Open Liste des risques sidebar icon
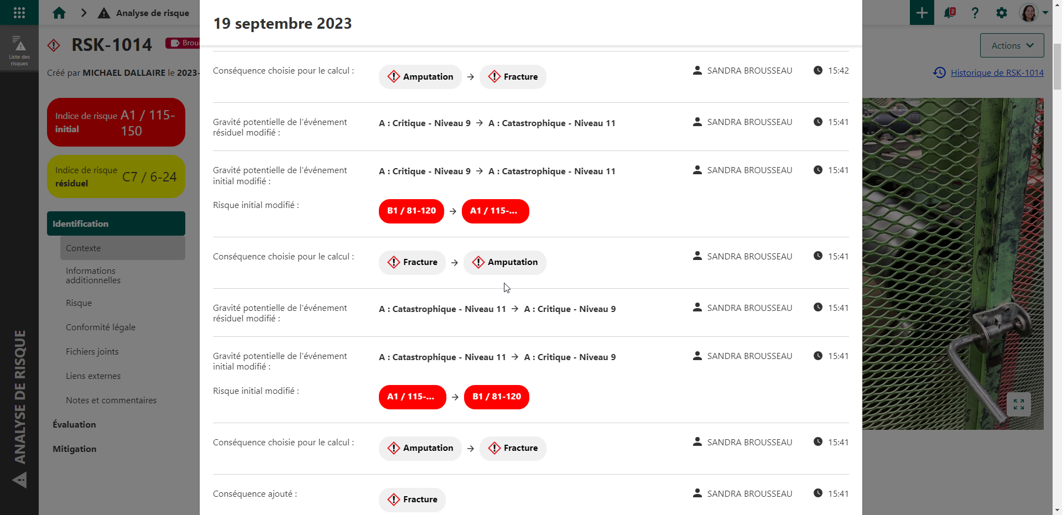This screenshot has height=515, width=1062. 19,51
